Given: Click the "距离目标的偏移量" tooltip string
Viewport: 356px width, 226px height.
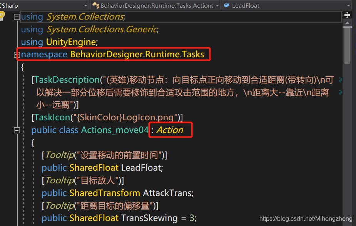Looking at the screenshot, I should pos(115,206).
